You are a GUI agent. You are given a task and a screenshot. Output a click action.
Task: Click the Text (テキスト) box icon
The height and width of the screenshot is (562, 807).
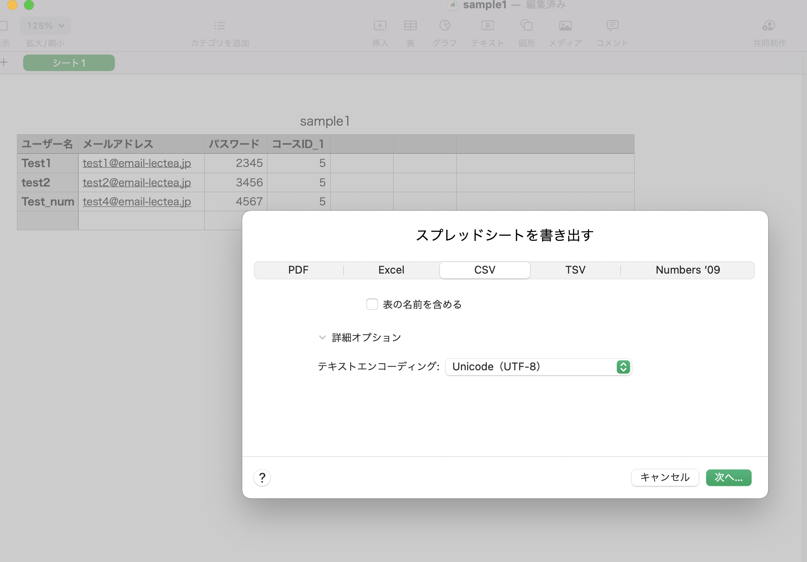click(x=487, y=26)
